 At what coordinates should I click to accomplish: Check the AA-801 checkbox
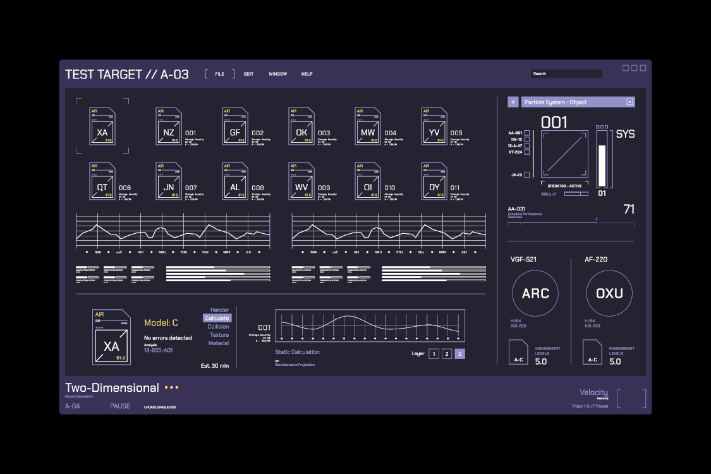(x=527, y=133)
